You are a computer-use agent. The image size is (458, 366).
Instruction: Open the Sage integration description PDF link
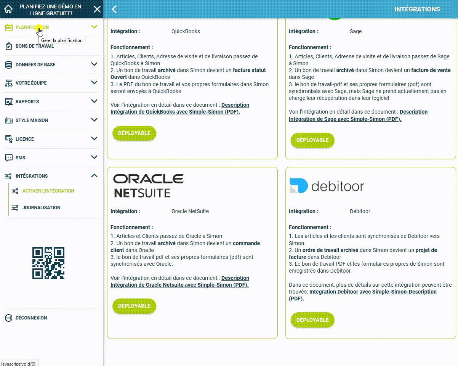pos(358,115)
